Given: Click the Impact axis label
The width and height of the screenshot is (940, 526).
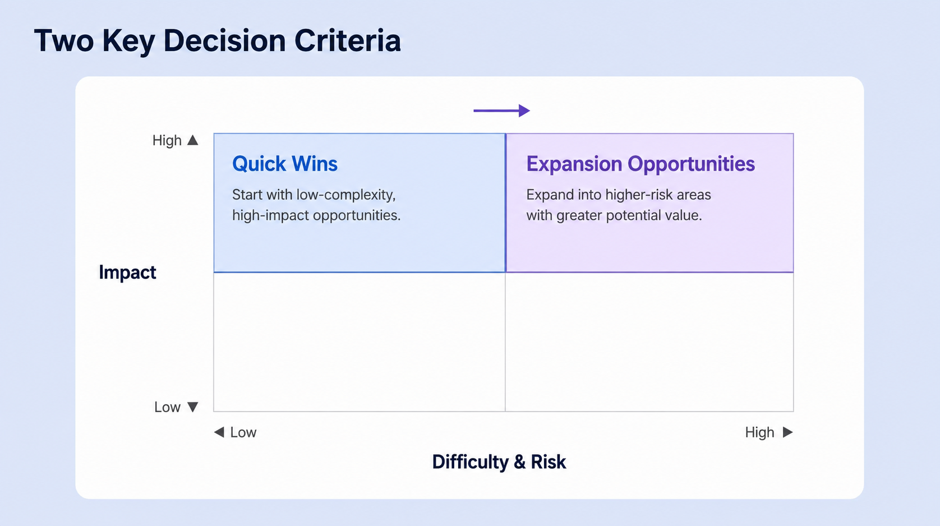Looking at the screenshot, I should (127, 272).
